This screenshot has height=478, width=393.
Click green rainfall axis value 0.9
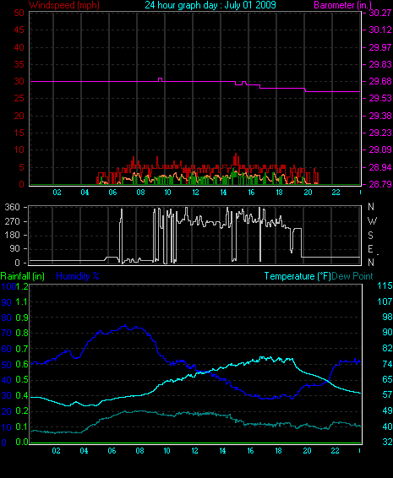(x=22, y=318)
